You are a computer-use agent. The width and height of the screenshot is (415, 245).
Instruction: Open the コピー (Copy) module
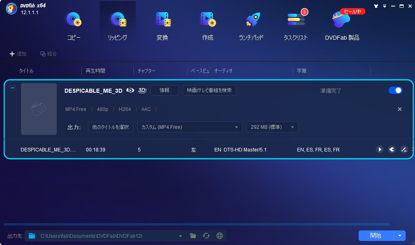point(74,26)
